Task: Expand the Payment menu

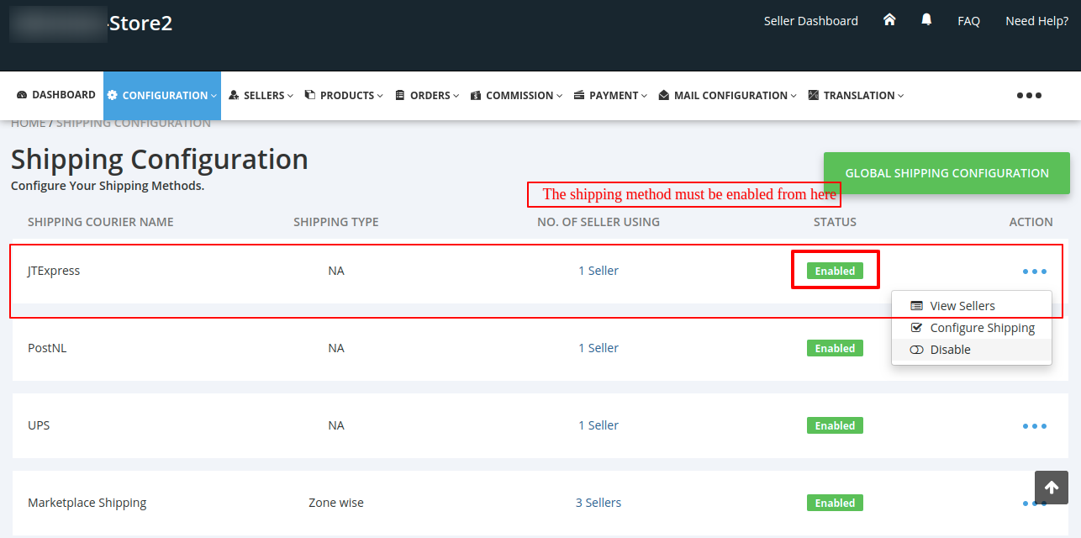Action: click(x=610, y=96)
